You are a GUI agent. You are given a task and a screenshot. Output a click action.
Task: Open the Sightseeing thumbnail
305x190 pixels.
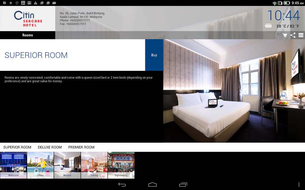click(x=121, y=165)
